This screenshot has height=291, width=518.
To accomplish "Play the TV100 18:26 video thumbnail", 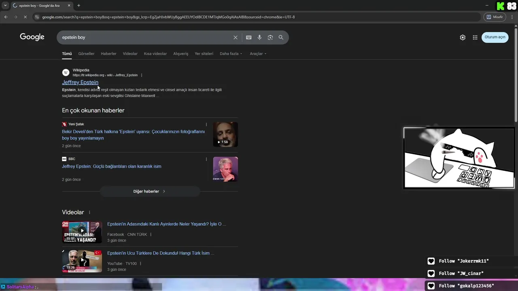I will [82, 261].
